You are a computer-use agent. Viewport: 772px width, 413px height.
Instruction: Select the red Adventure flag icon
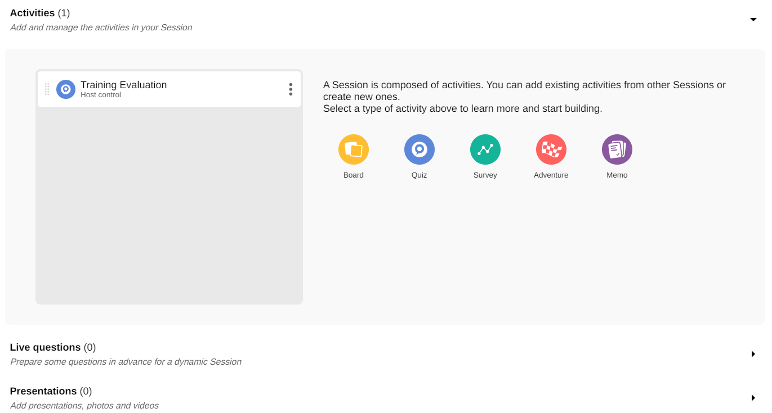pos(551,149)
